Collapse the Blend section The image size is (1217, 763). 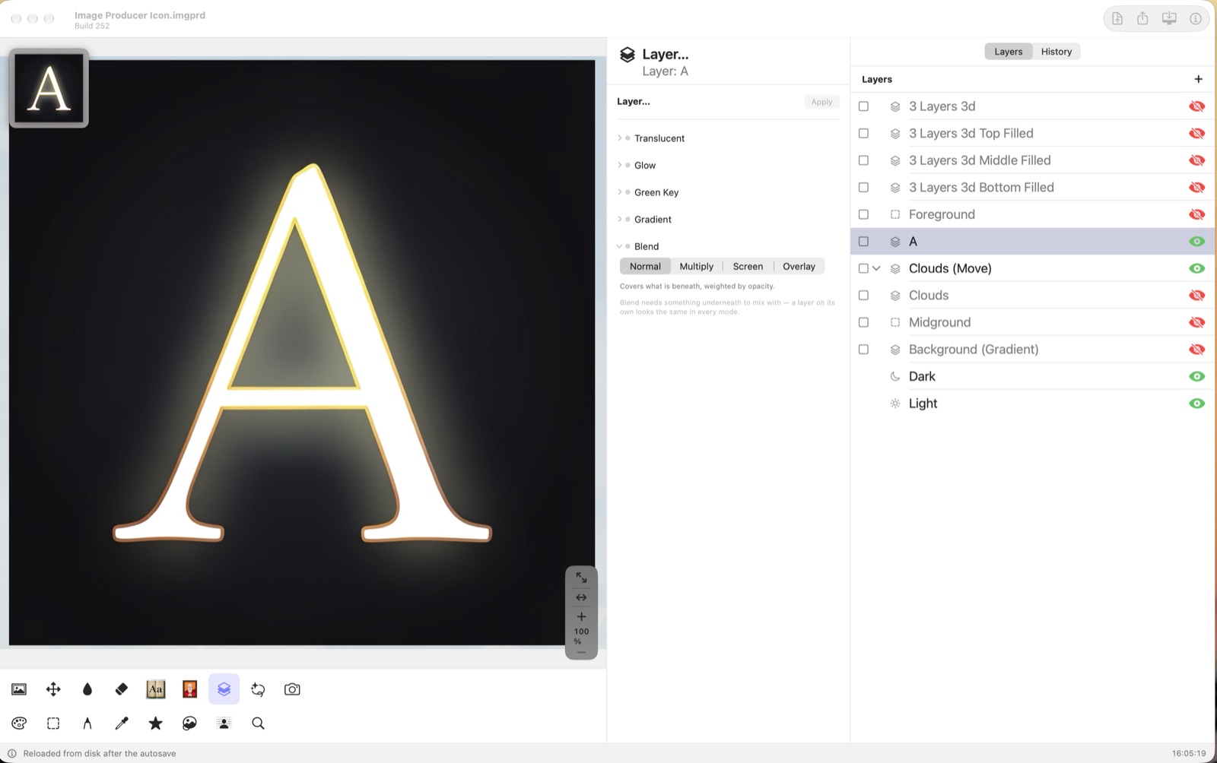point(619,246)
